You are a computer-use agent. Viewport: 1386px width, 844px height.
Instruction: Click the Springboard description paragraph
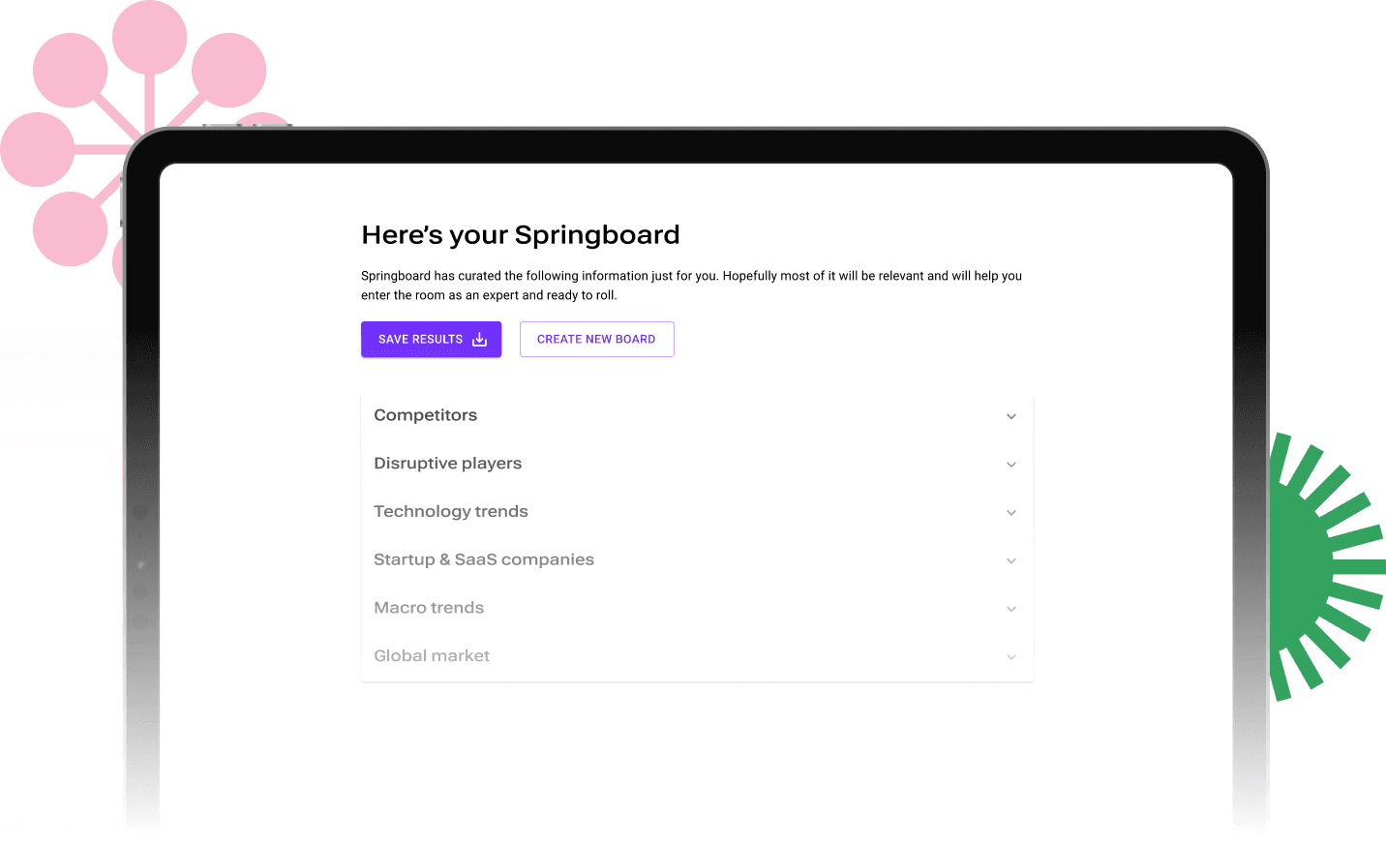691,286
